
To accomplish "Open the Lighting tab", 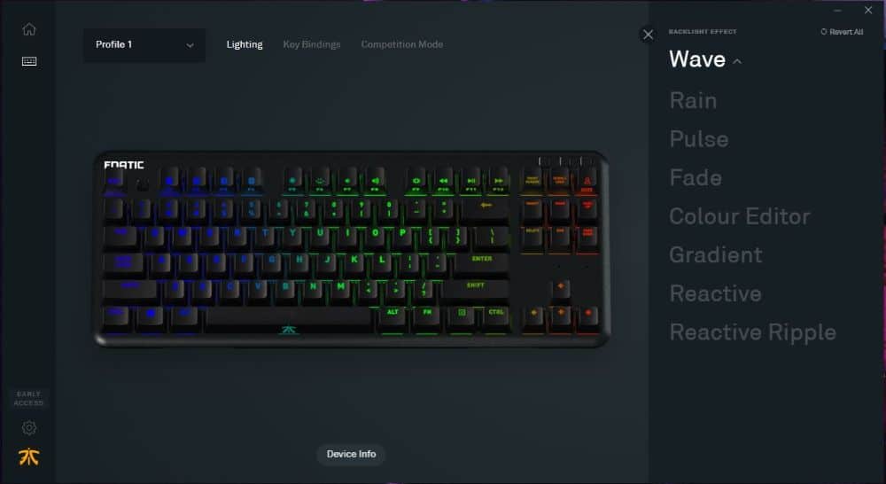I will point(245,44).
